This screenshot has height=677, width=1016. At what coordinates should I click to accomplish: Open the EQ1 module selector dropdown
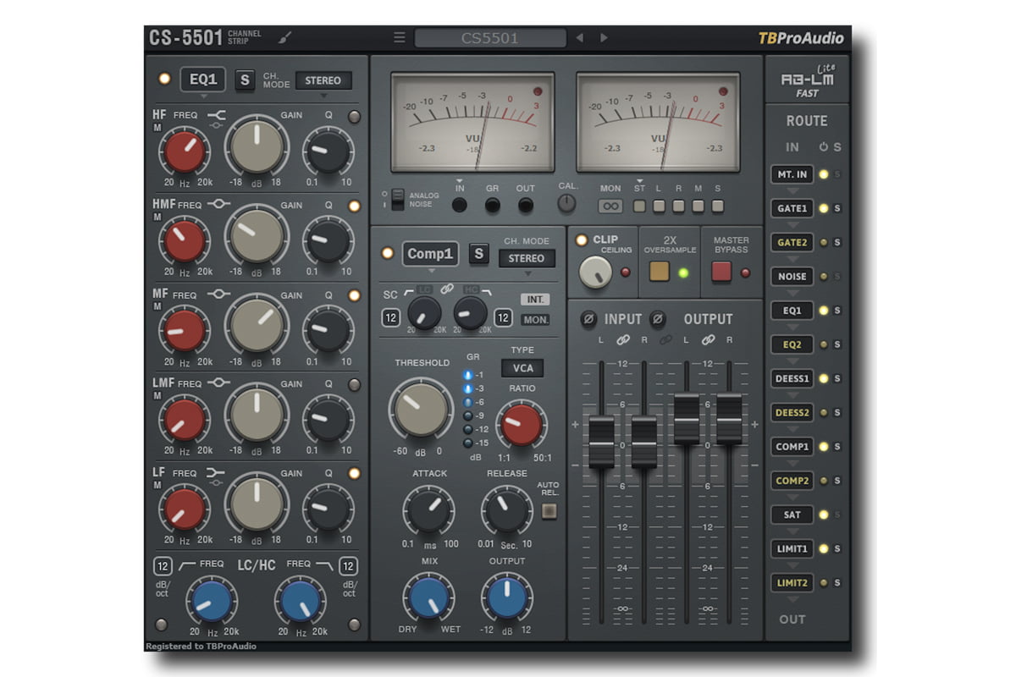[202, 80]
